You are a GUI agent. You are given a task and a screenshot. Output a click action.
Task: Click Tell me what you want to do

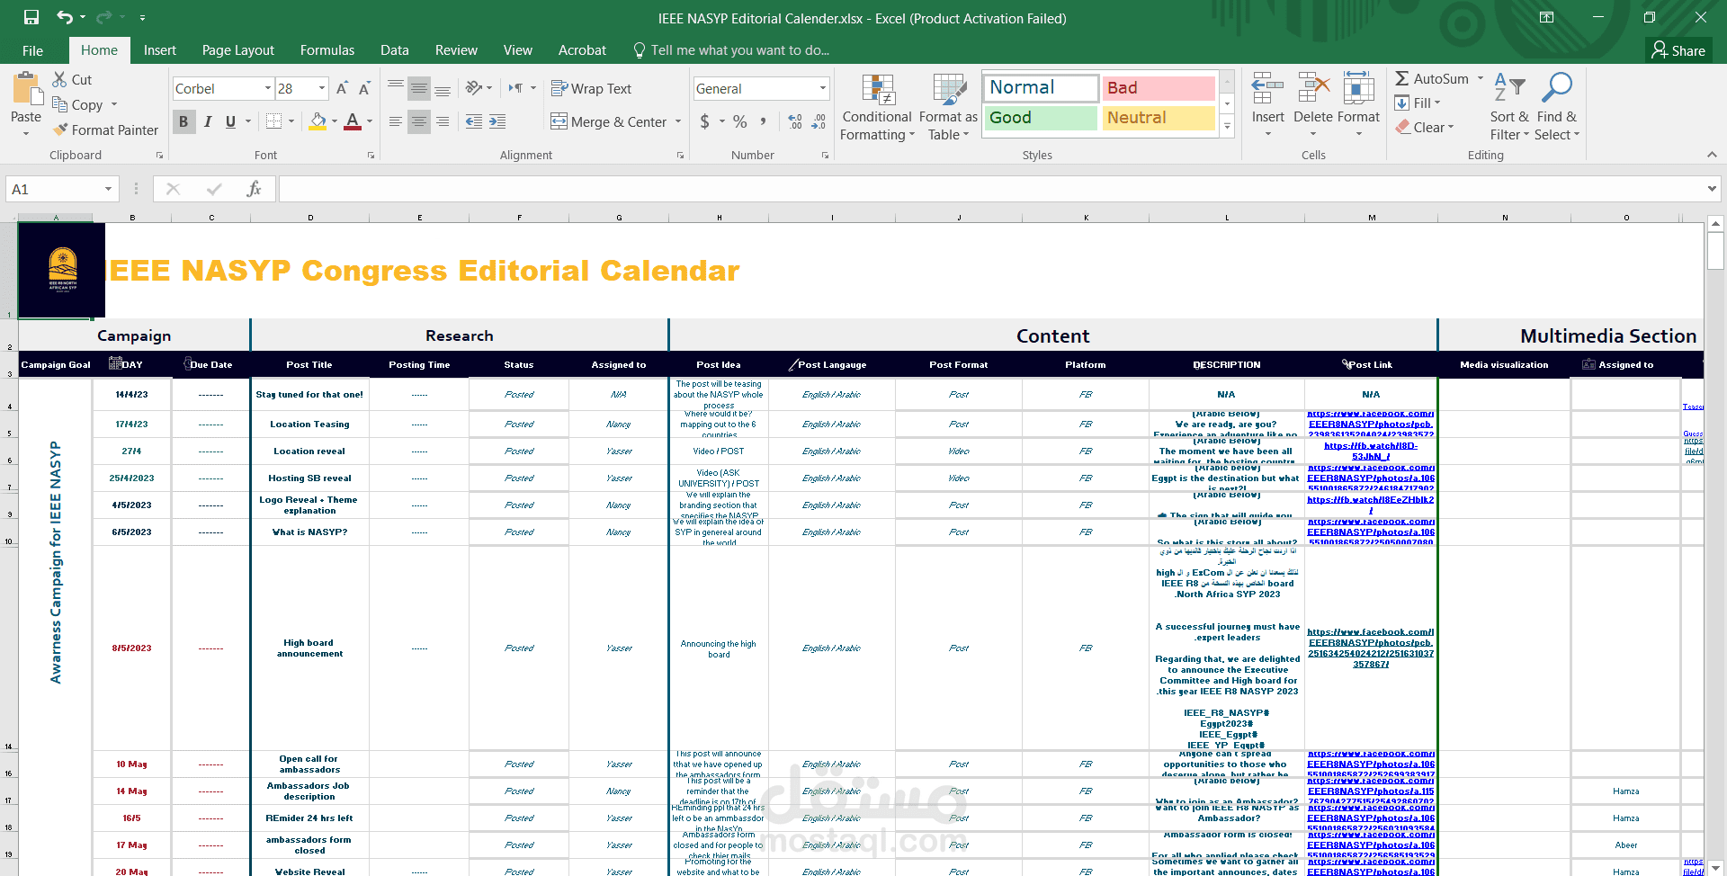click(731, 50)
